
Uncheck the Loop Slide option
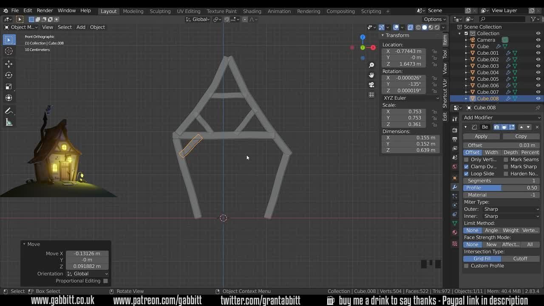(466, 174)
